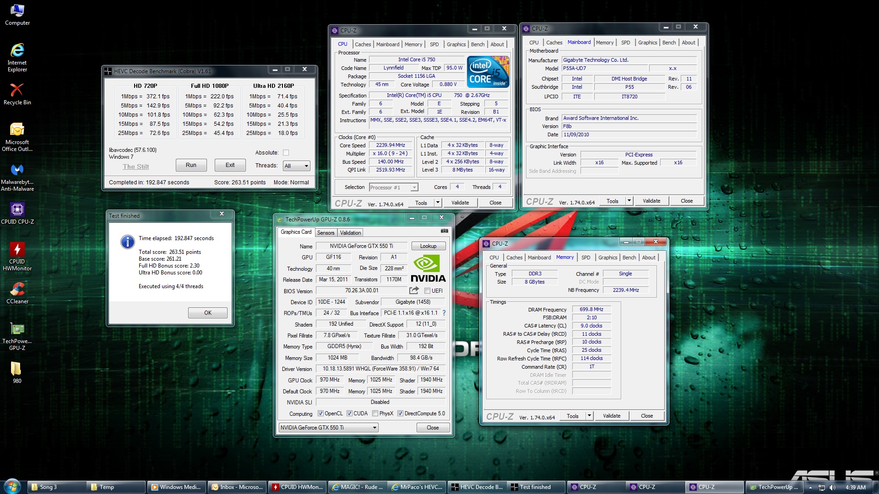
Task: Switch to CPUID HWMonitor taskbar item
Action: pyautogui.click(x=298, y=487)
